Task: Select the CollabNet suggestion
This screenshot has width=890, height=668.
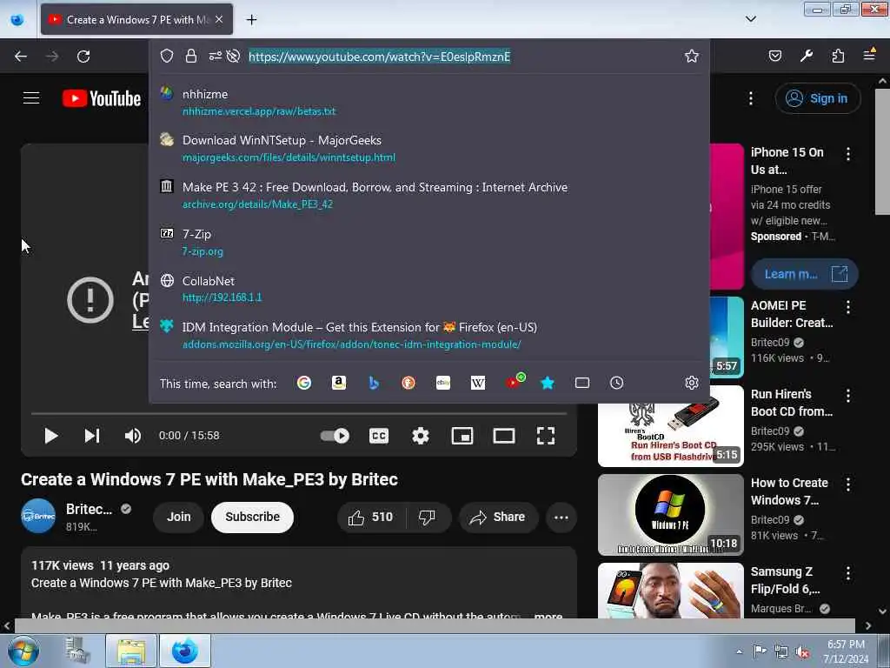Action: click(428, 289)
